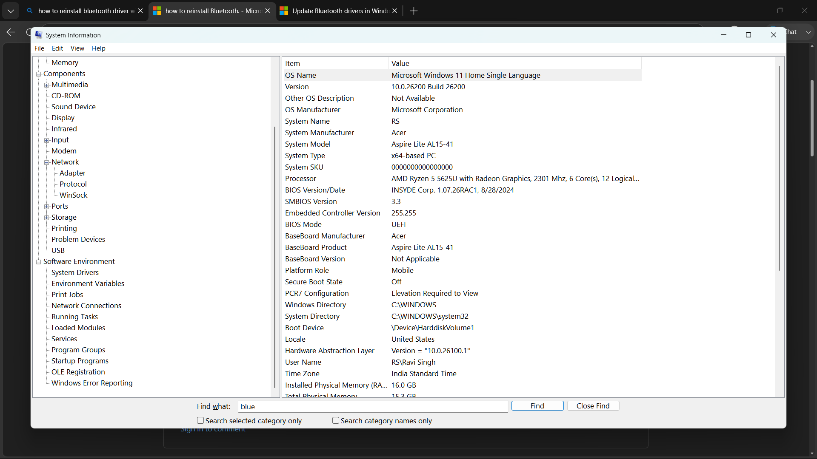Screen dimensions: 817x459
Task: Click the details pane vertical scrollbar
Action: coord(779,168)
